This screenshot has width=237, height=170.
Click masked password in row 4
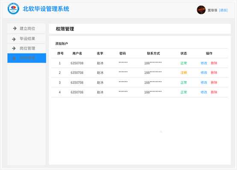(123, 91)
